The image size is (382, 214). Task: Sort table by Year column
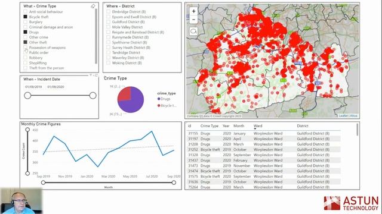pyautogui.click(x=226, y=126)
